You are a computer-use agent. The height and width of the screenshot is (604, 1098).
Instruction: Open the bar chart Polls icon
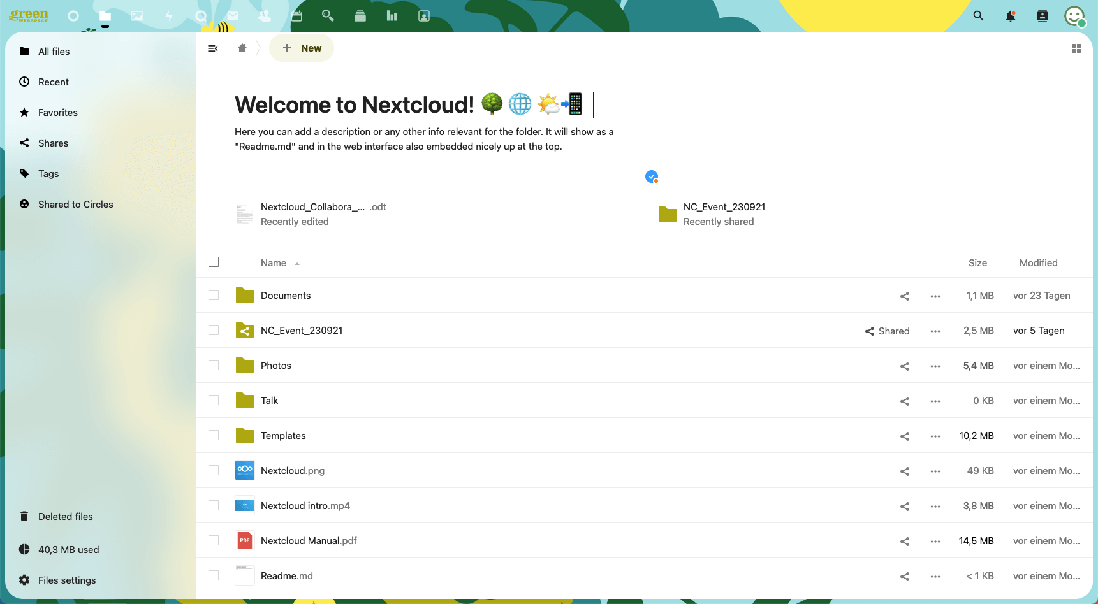tap(392, 16)
